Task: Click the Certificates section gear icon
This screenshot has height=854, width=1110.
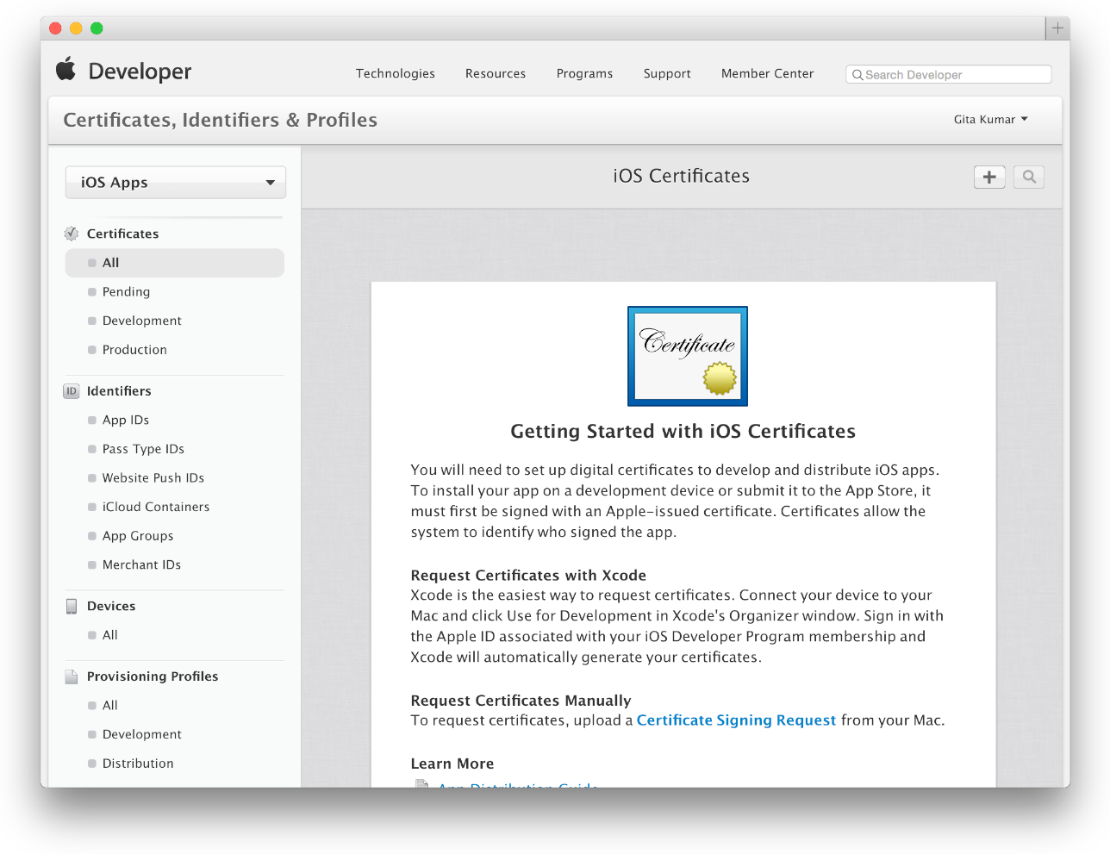Action: 72,234
